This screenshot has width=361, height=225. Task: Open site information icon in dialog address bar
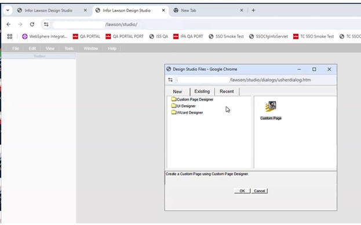coord(170,80)
